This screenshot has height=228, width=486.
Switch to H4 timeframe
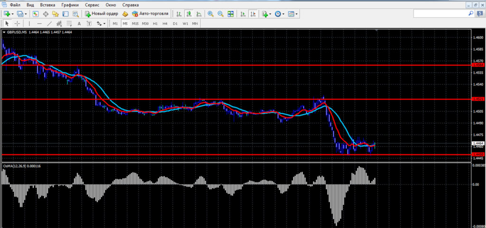pyautogui.click(x=165, y=24)
